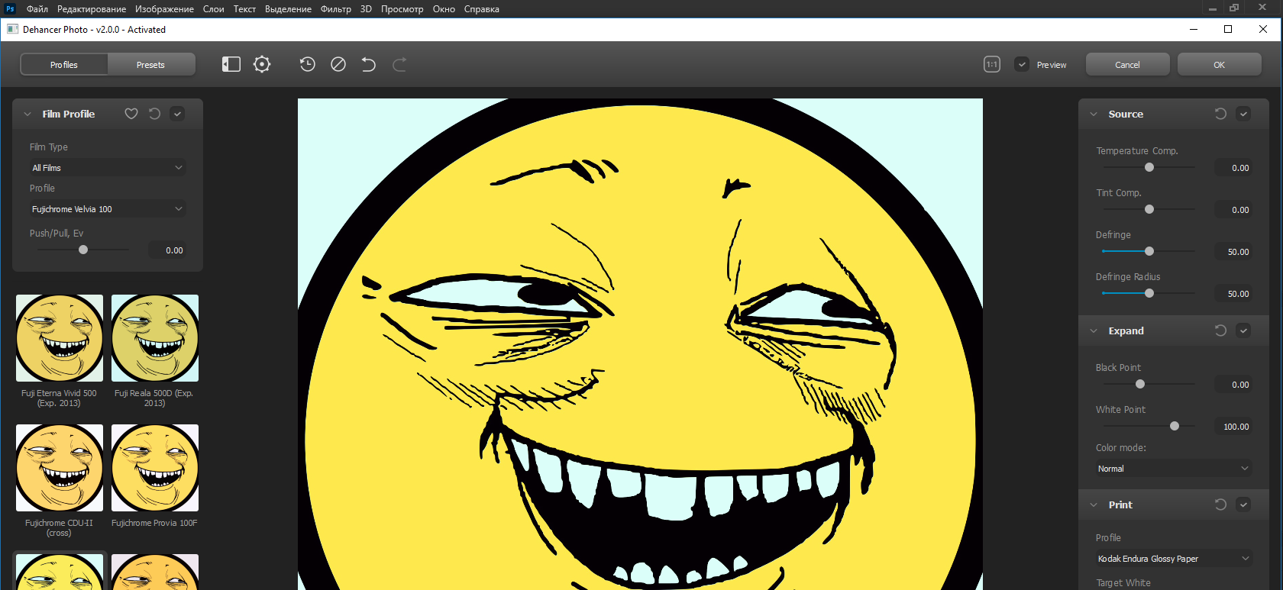
Task: Click the Temperature Comp. value field
Action: point(1233,168)
